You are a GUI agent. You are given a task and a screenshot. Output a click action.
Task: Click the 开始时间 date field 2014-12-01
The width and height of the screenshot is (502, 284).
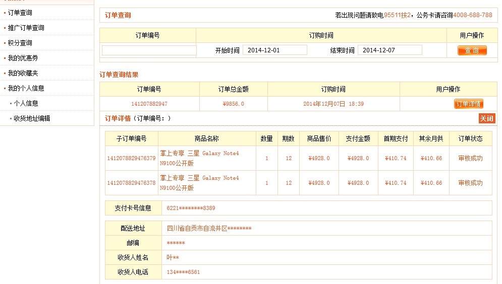click(274, 50)
